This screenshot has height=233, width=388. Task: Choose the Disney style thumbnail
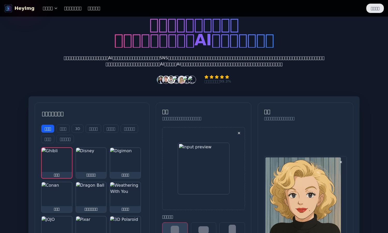pos(91,163)
